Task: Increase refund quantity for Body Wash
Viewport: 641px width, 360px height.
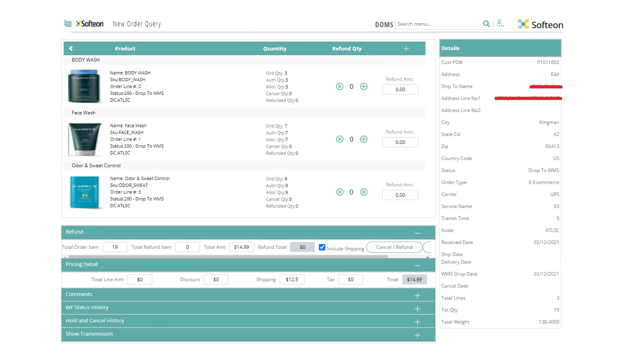Action: (x=364, y=86)
